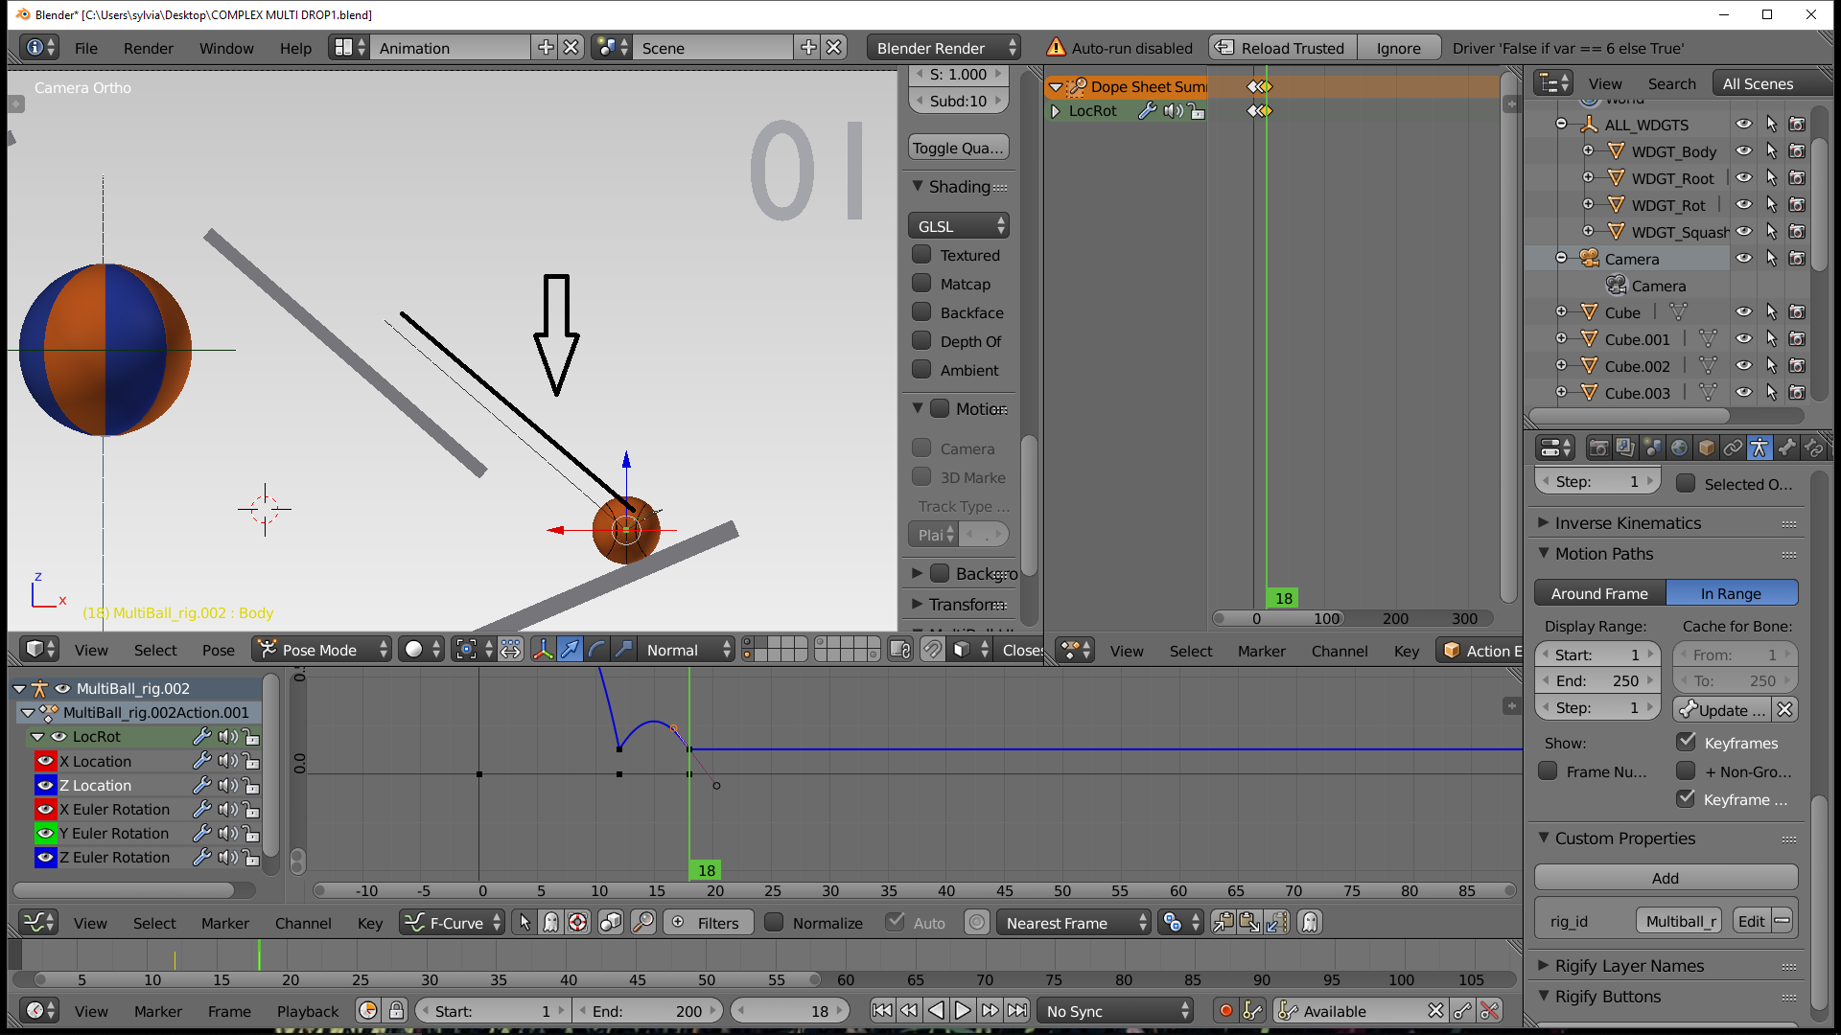1841x1035 pixels.
Task: Click Add under Custom Properties
Action: point(1665,878)
